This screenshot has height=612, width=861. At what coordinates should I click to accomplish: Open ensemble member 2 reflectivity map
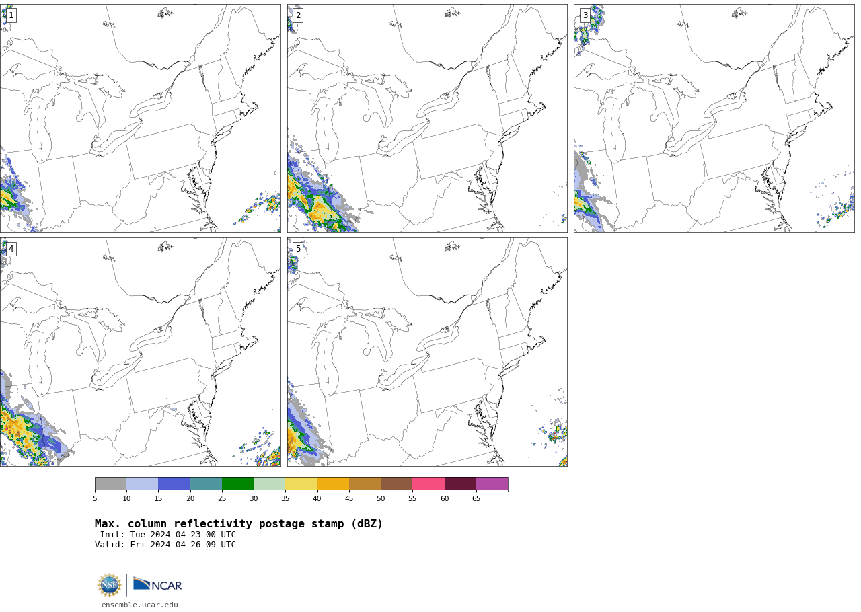(x=427, y=118)
